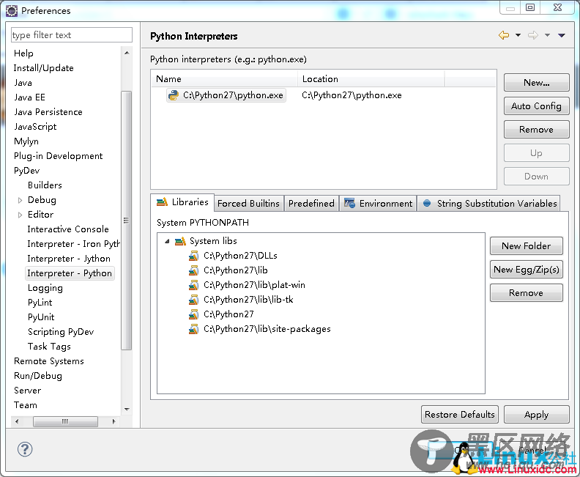580x477 pixels.
Task: Select Java EE in the preferences tree
Action: [29, 97]
